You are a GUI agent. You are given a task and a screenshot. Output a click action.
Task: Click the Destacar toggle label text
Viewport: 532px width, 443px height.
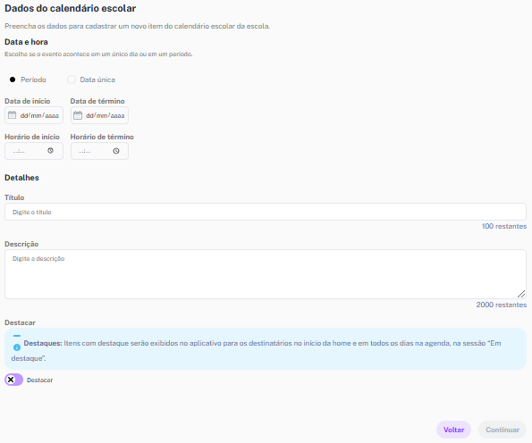coord(39,380)
